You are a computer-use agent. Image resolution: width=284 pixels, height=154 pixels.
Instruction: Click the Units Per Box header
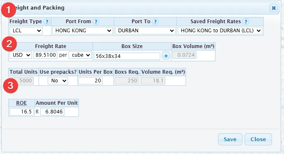pos(95,72)
